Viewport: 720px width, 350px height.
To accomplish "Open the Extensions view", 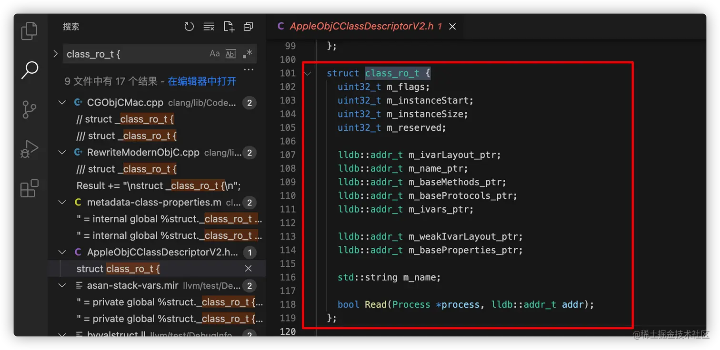I will click(x=30, y=188).
